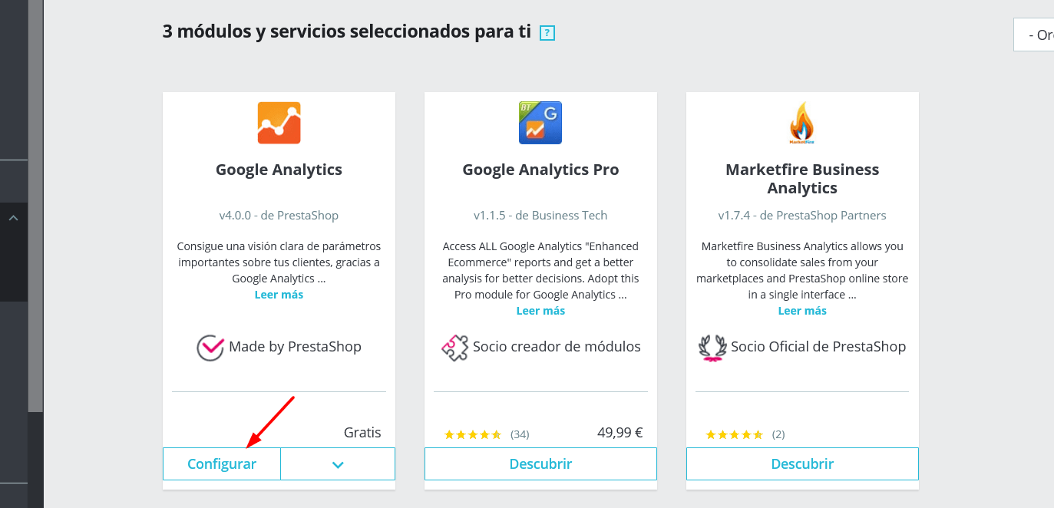Click the sidebar vertical scrollbar

click(x=35, y=206)
